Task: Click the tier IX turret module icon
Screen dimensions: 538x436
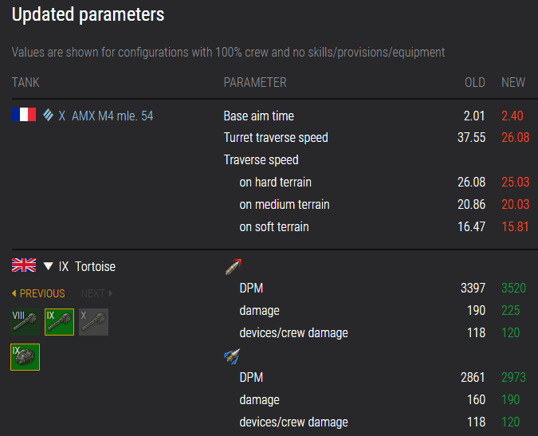Action: point(26,356)
